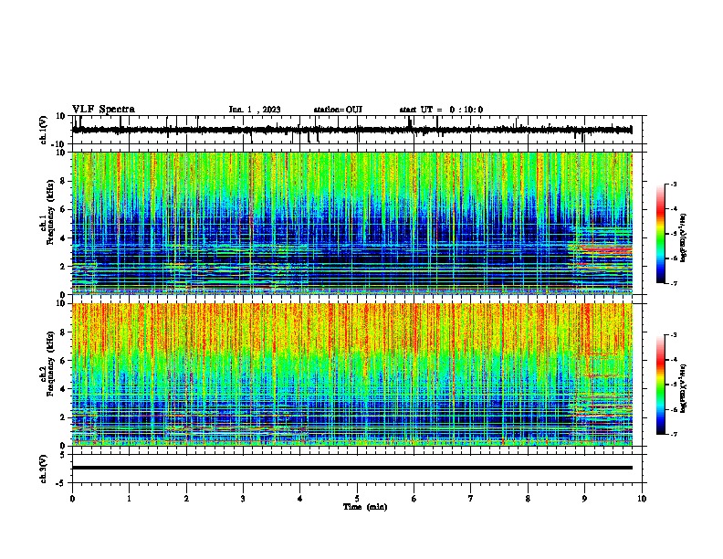Click the ch.1 color scale log(PSD) title
The height and width of the screenshot is (559, 723).
point(683,237)
